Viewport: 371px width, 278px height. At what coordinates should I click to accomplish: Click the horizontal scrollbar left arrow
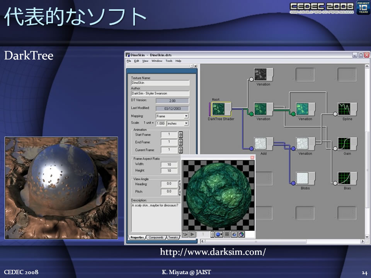pyautogui.click(x=203, y=241)
